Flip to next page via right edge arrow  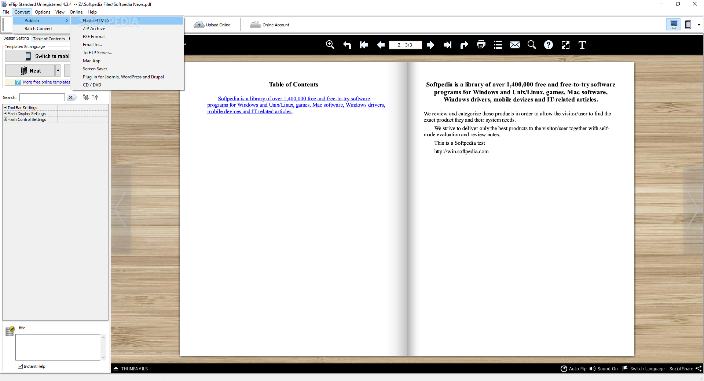(693, 210)
